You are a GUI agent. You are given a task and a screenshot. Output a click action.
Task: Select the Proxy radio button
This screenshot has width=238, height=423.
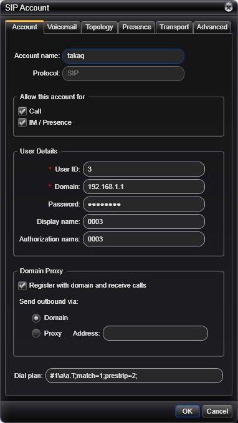tap(36, 333)
